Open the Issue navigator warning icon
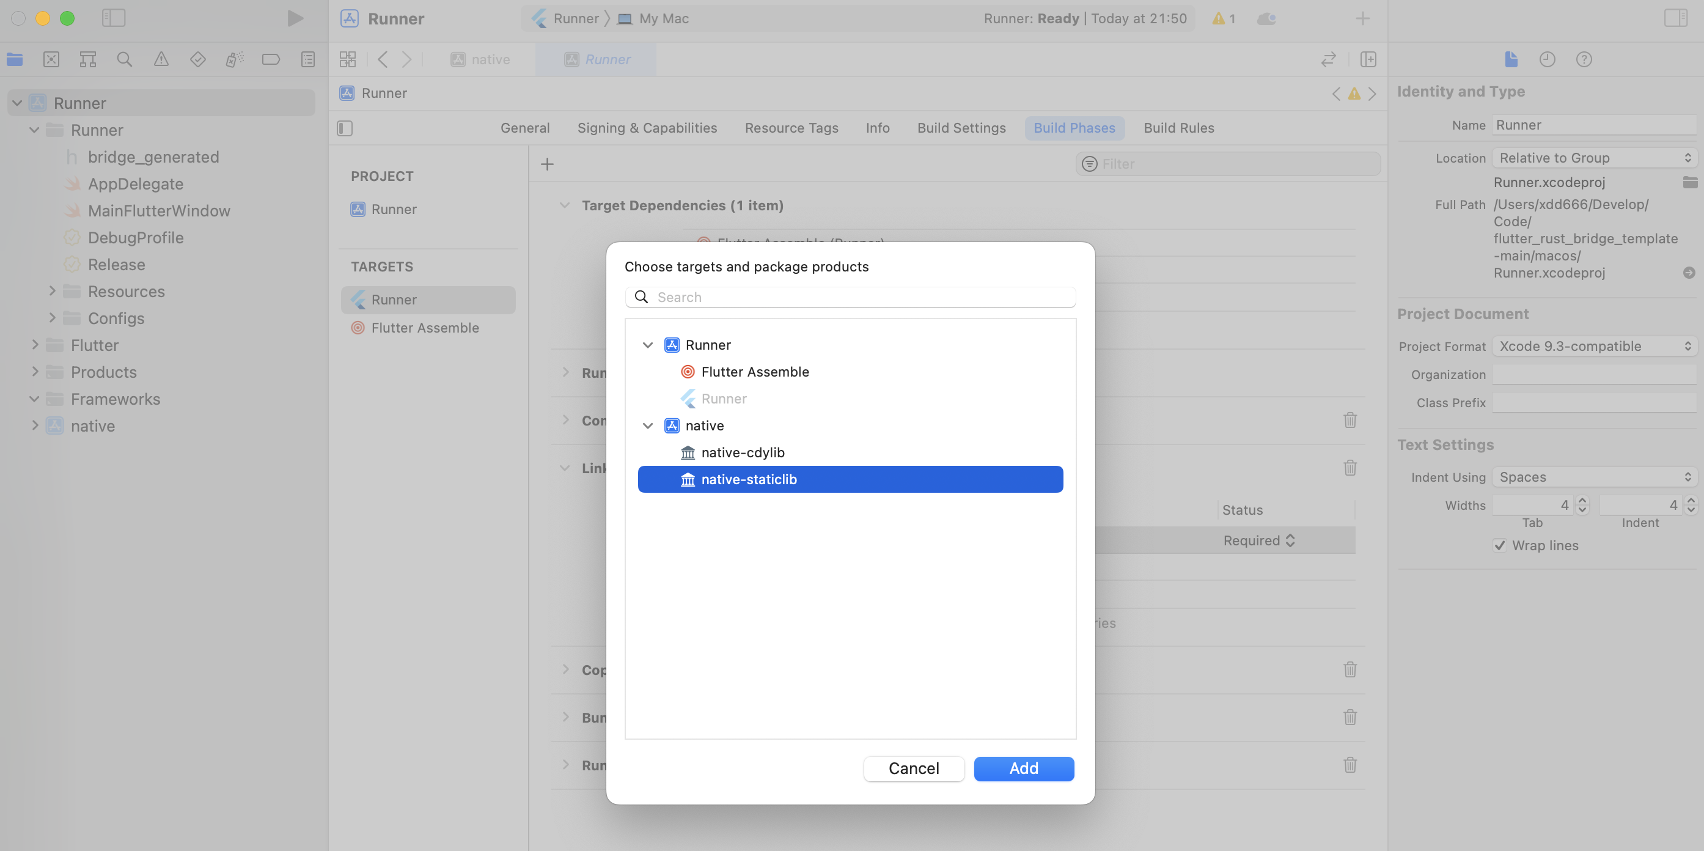The width and height of the screenshot is (1704, 851). tap(161, 59)
